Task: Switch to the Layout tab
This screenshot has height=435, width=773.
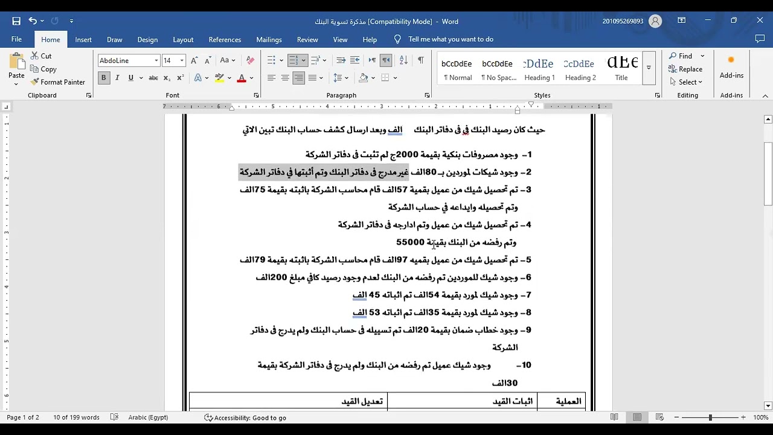Action: [183, 39]
